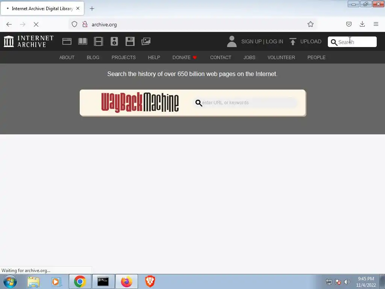Open the HELP menu item

point(154,58)
